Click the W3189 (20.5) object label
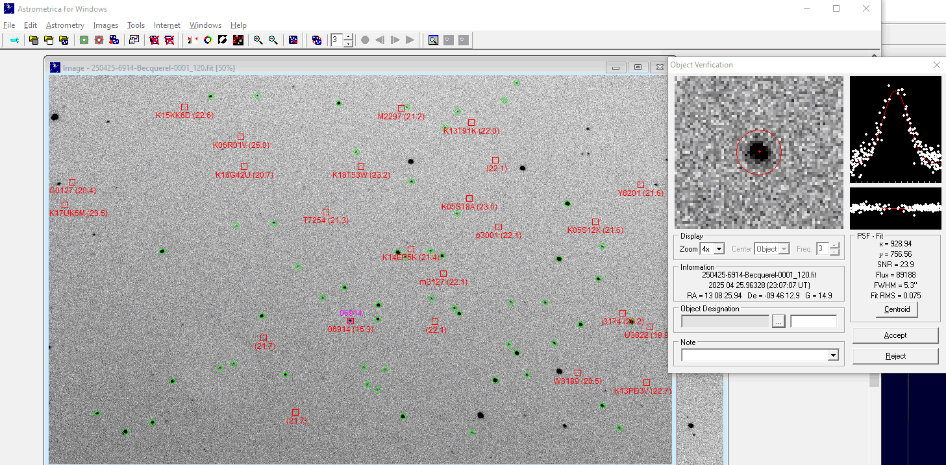946x465 pixels. tap(578, 381)
